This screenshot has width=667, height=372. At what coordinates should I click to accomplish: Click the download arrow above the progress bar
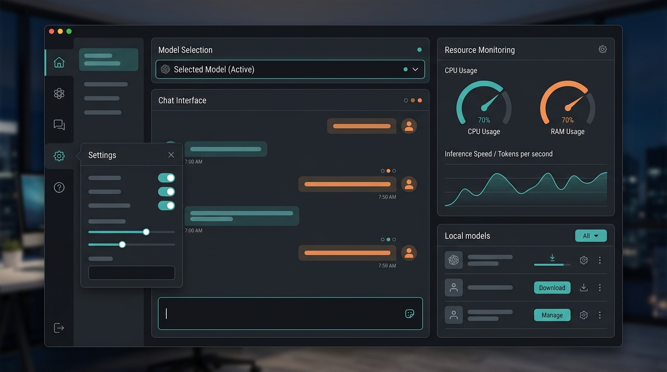pyautogui.click(x=552, y=258)
